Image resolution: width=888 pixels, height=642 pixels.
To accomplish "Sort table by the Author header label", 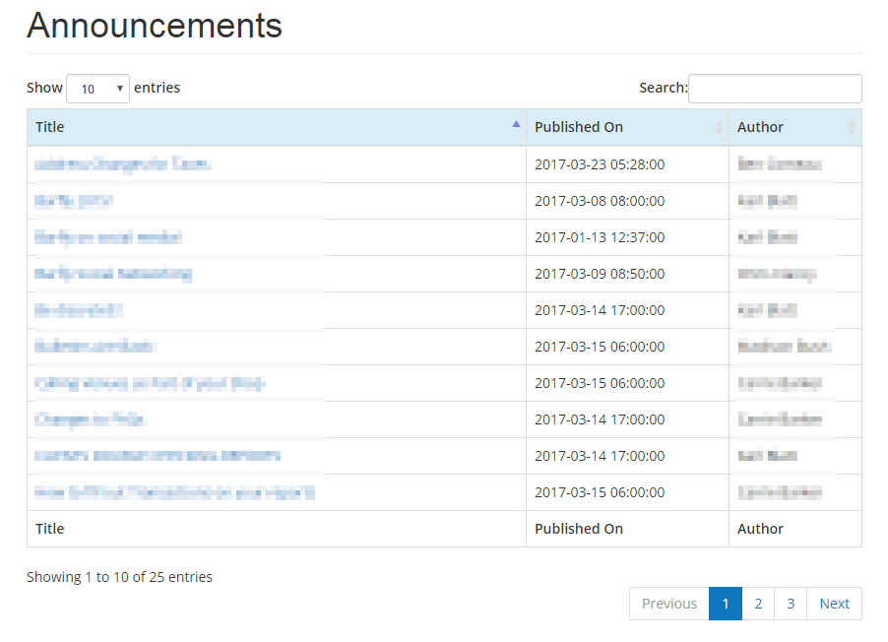I will (x=760, y=127).
